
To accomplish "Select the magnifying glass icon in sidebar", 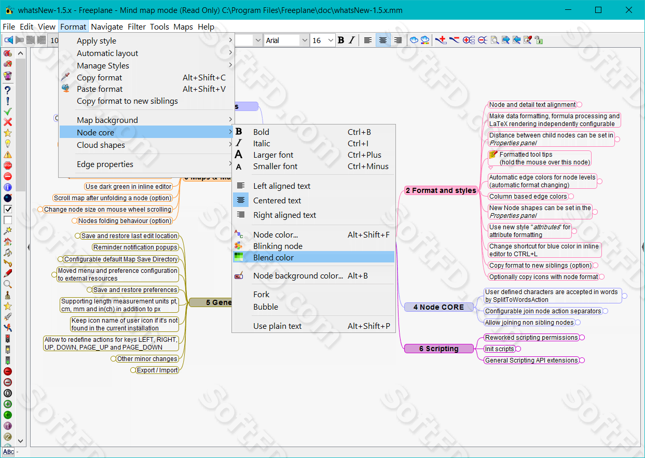I will pyautogui.click(x=8, y=284).
